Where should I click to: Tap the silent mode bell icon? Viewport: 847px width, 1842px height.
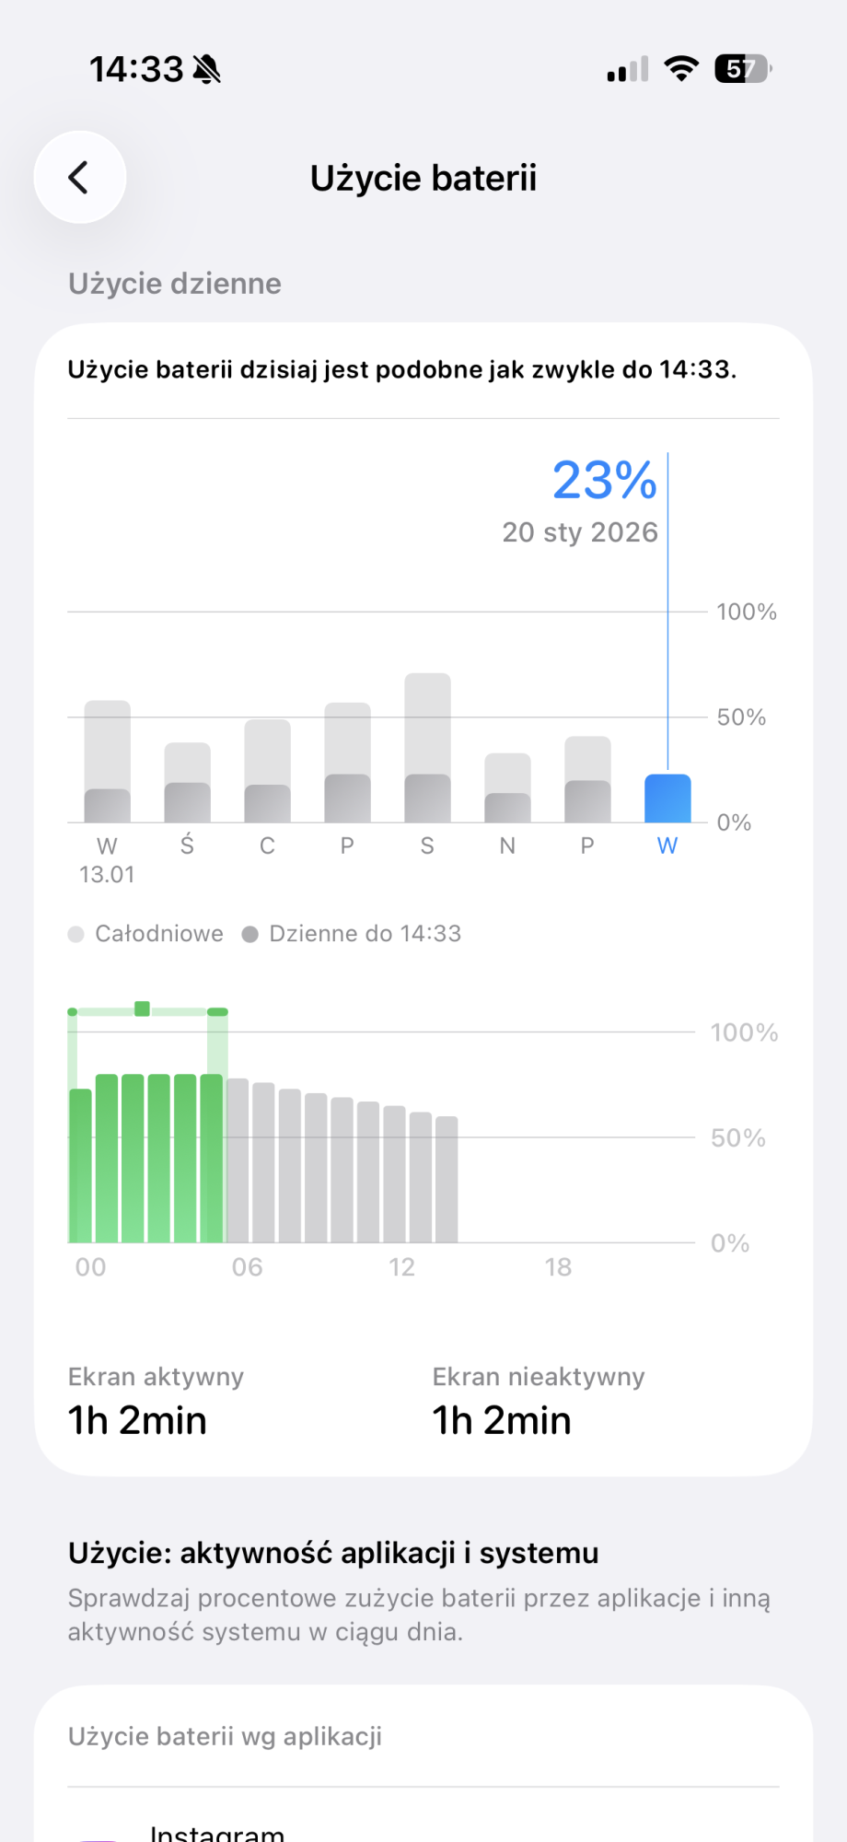coord(207,69)
